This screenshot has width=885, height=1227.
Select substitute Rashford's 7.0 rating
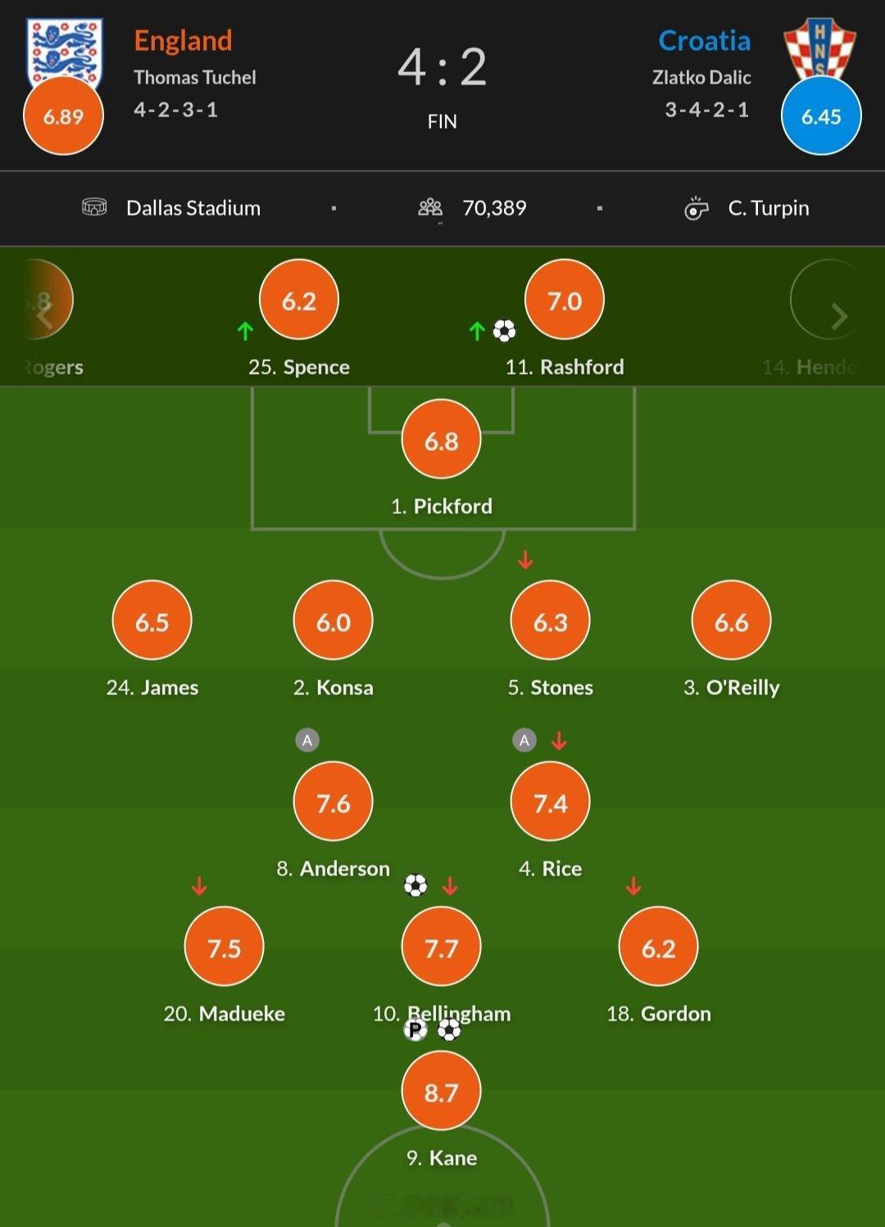565,300
